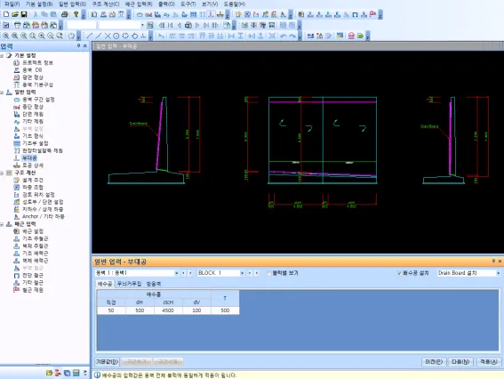Open the Drain Board 설치 dropdown

[x=498, y=273]
